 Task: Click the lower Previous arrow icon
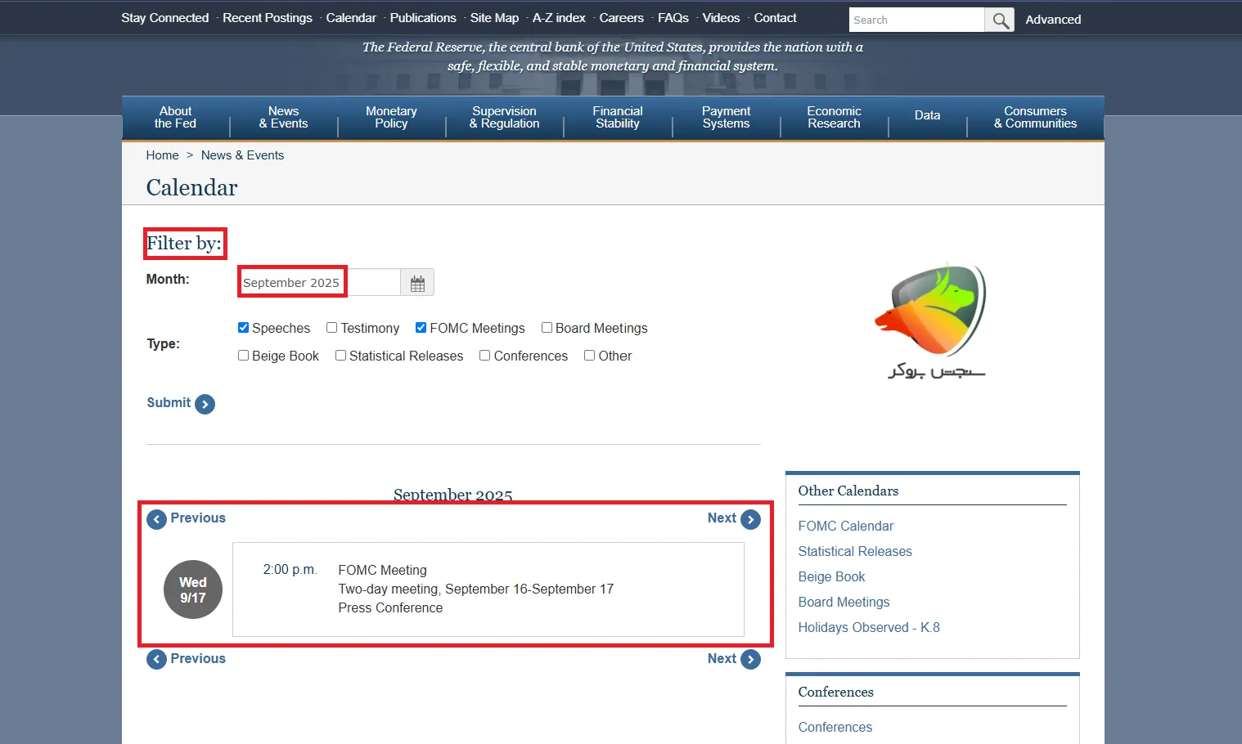click(156, 660)
